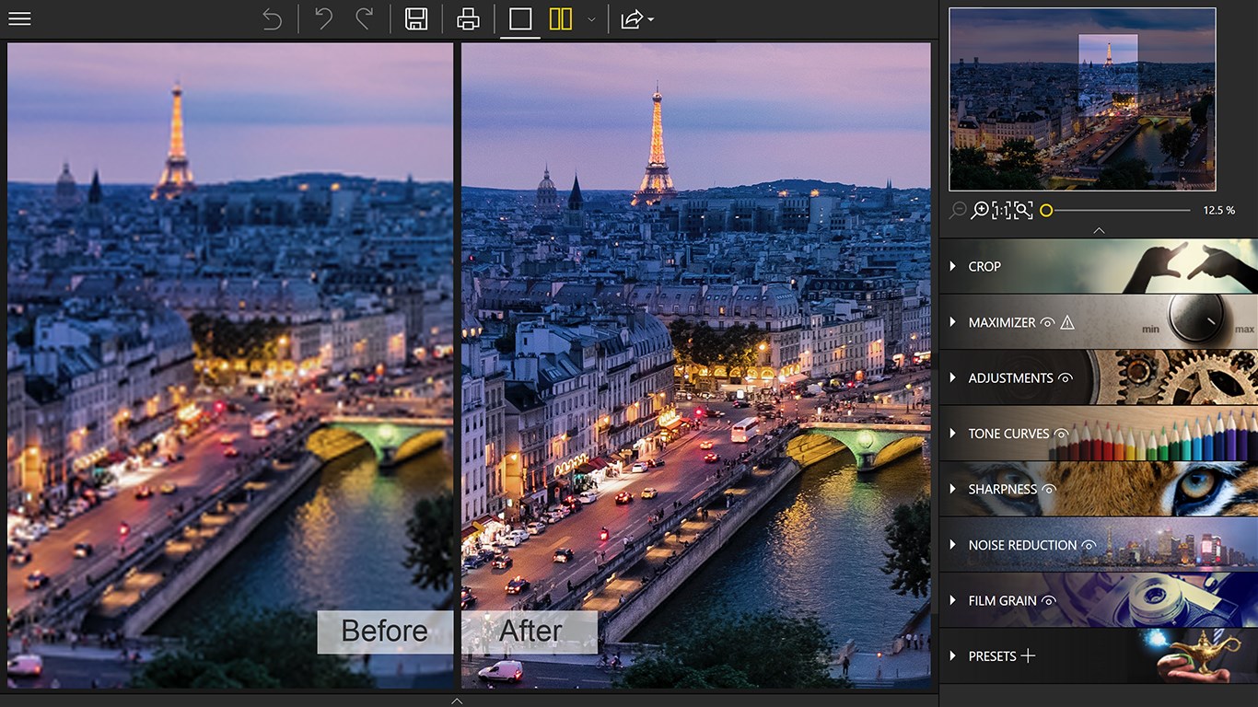
Task: Open the hamburger menu
Action: coord(19,18)
